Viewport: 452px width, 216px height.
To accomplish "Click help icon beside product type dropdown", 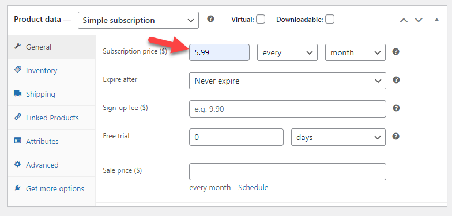I will (x=211, y=19).
